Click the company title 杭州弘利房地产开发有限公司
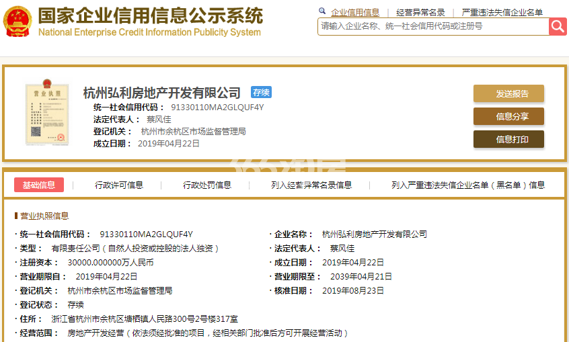This screenshot has width=569, height=342. coord(162,93)
